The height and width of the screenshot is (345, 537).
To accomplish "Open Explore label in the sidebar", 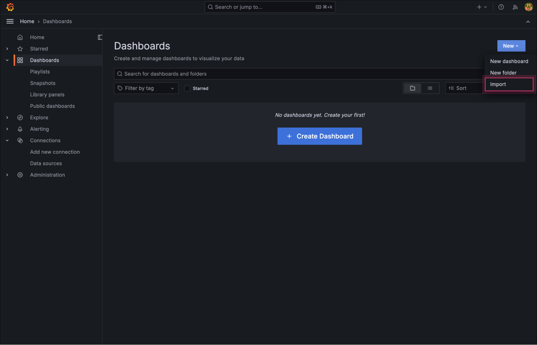I will [x=39, y=118].
